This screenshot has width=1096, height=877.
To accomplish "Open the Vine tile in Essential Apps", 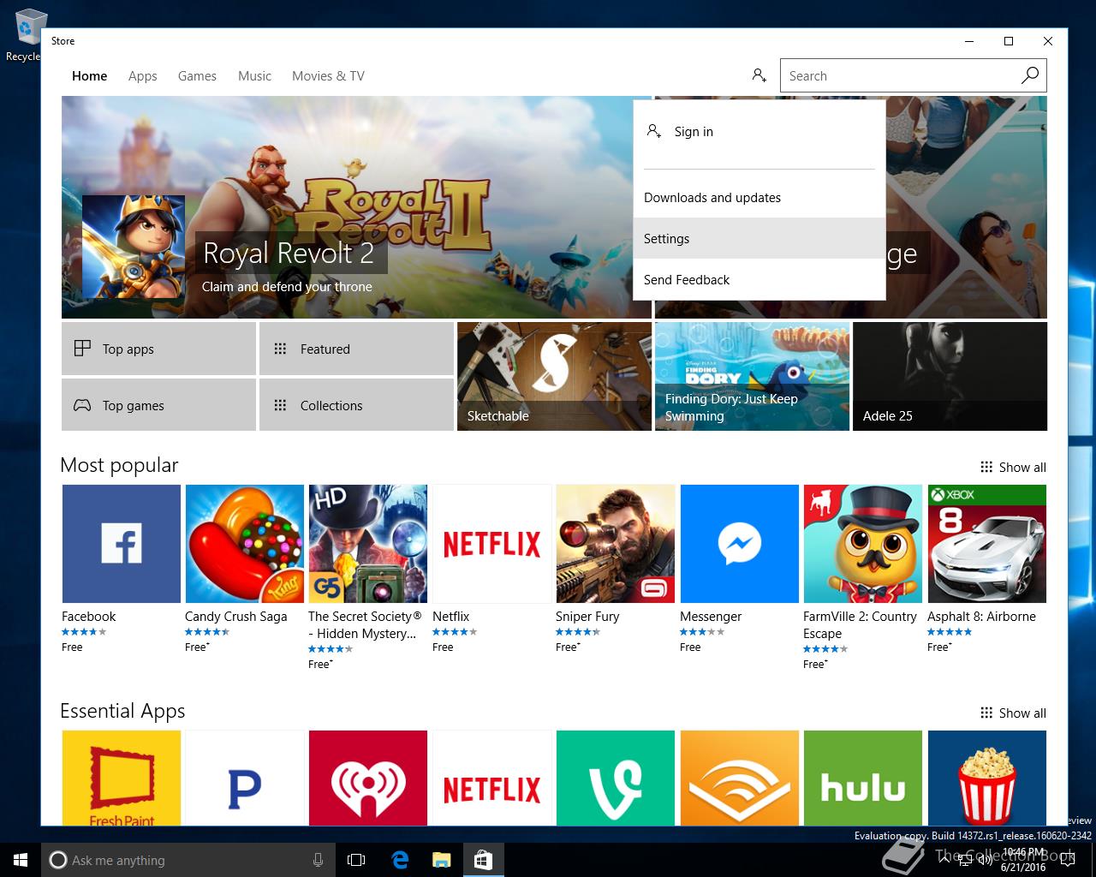I will click(616, 778).
